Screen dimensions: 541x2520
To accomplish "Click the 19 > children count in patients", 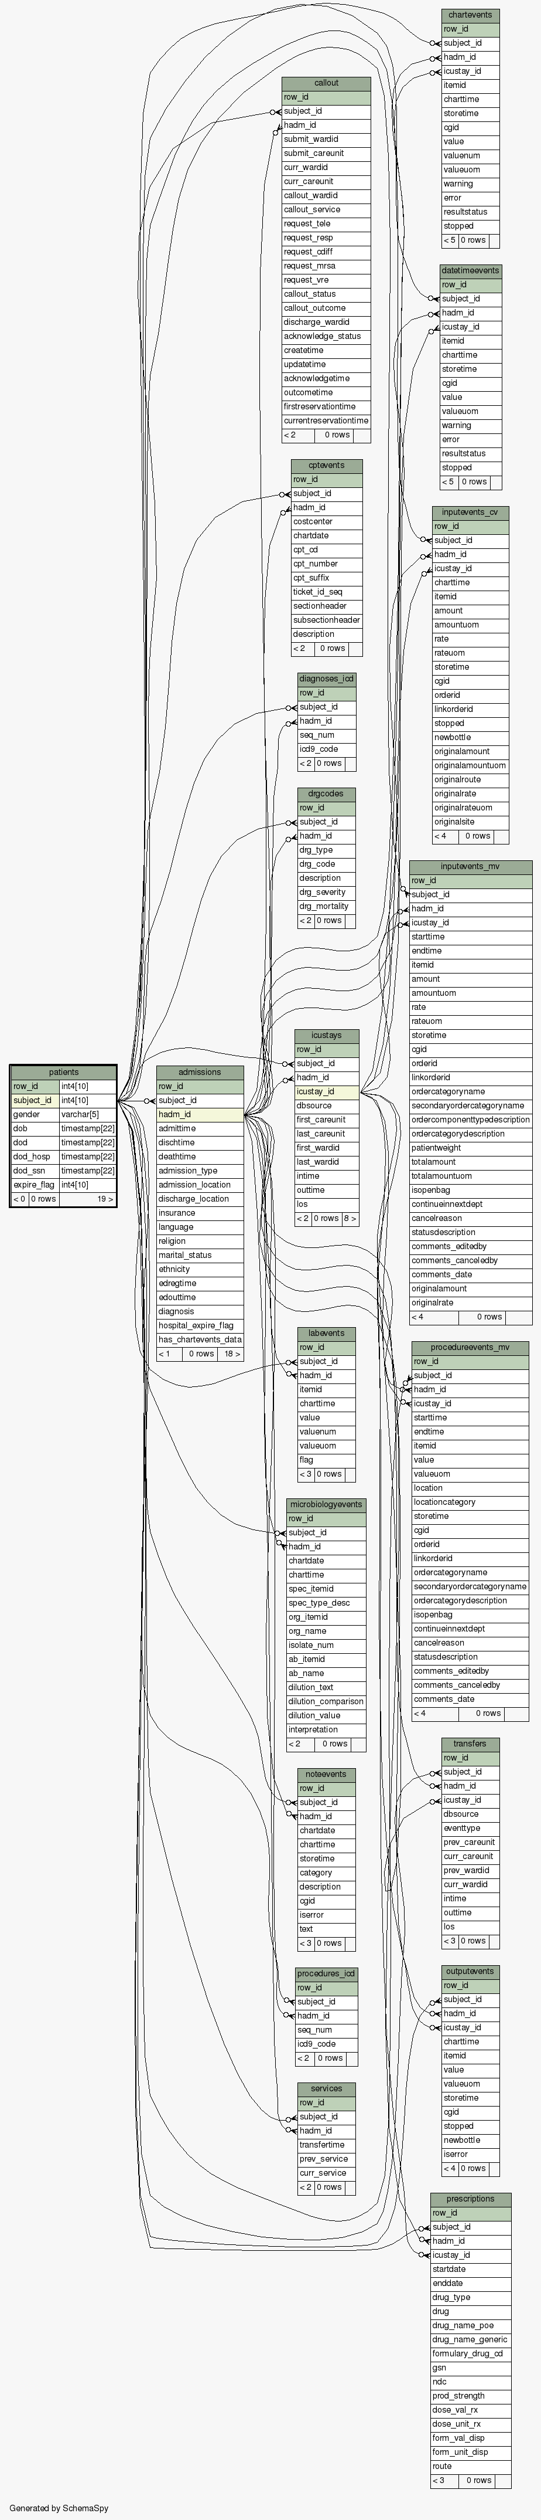I will [104, 1199].
